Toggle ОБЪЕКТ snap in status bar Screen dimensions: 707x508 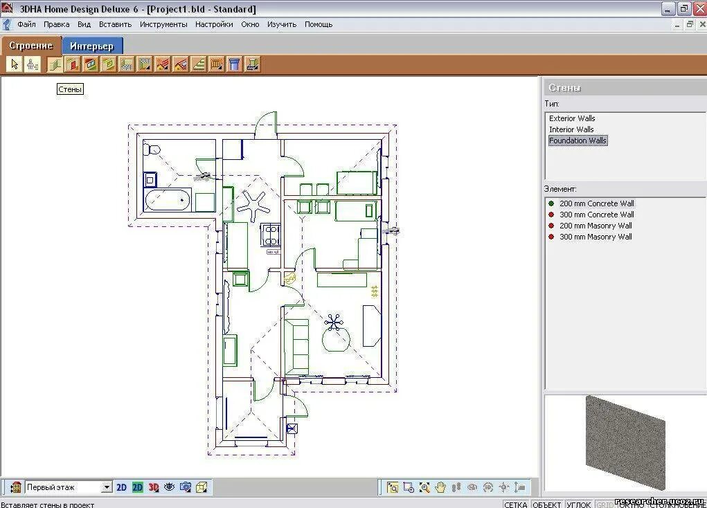pyautogui.click(x=546, y=505)
